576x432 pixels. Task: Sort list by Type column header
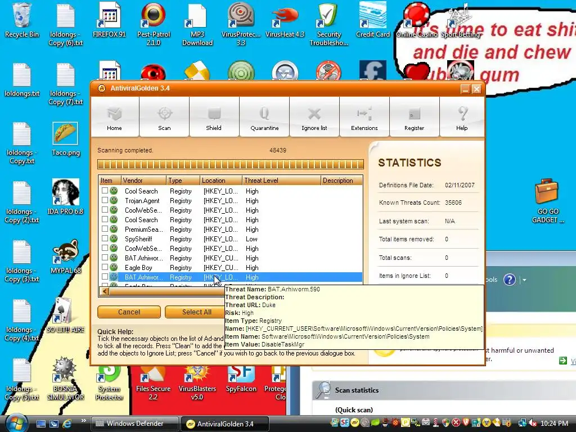click(x=183, y=181)
